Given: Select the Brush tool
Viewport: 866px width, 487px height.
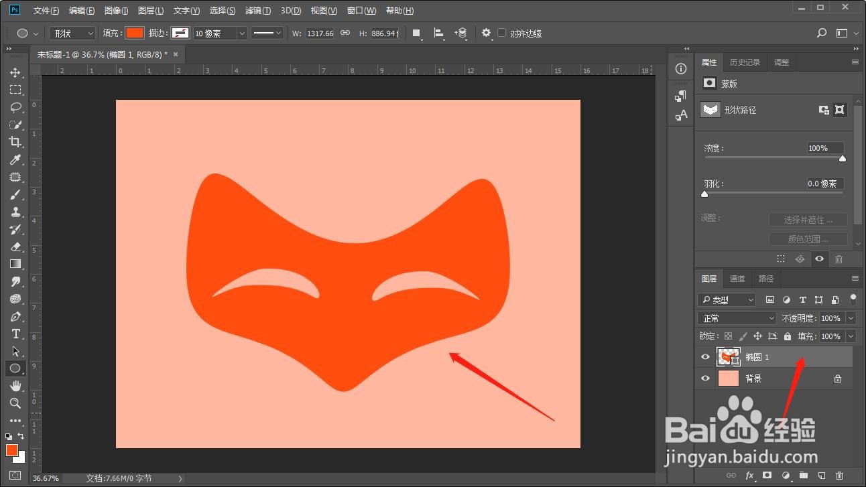Looking at the screenshot, I should (15, 194).
